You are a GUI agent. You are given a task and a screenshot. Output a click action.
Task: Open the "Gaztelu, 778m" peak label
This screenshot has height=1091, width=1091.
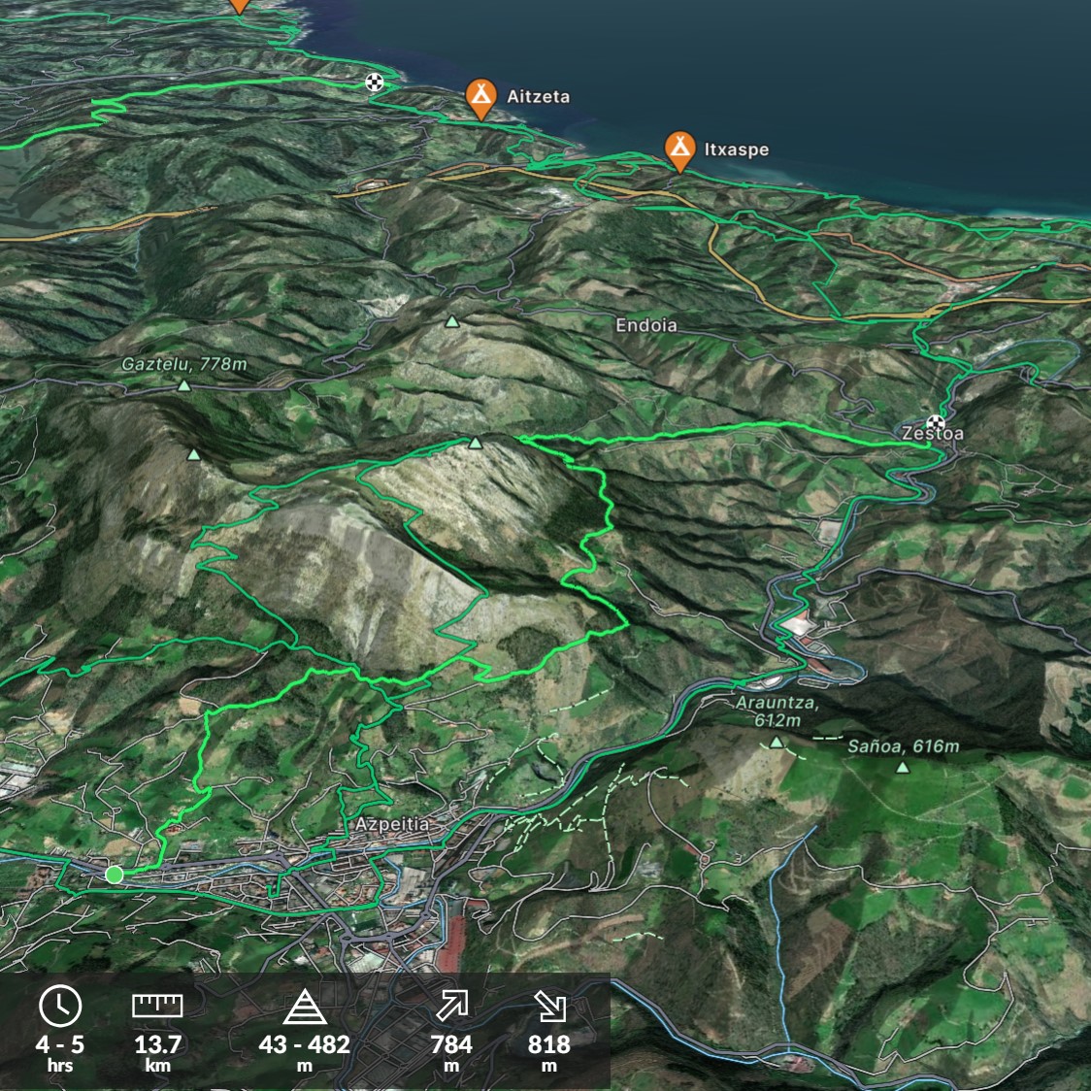coord(184,365)
